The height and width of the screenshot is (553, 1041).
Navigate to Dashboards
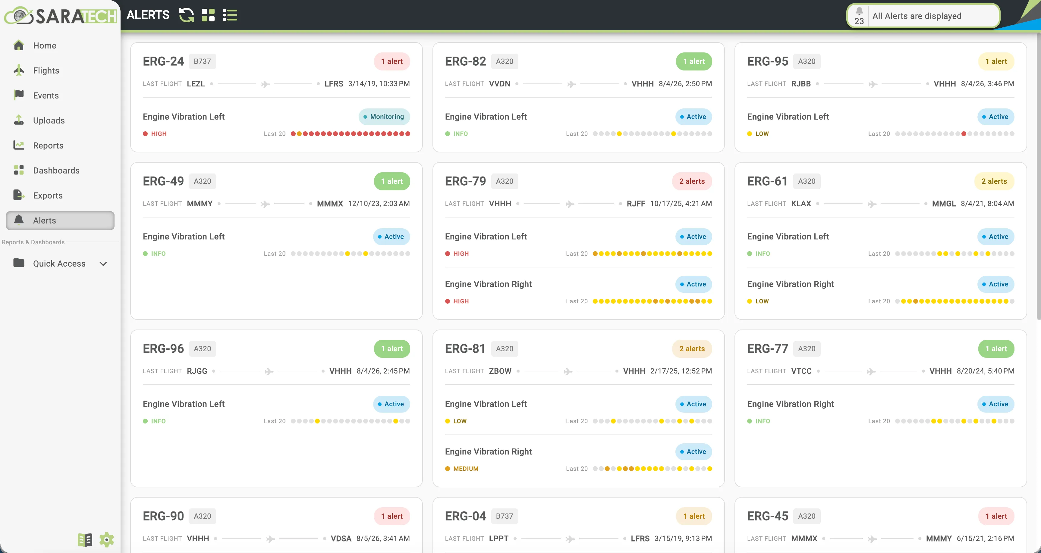[56, 170]
